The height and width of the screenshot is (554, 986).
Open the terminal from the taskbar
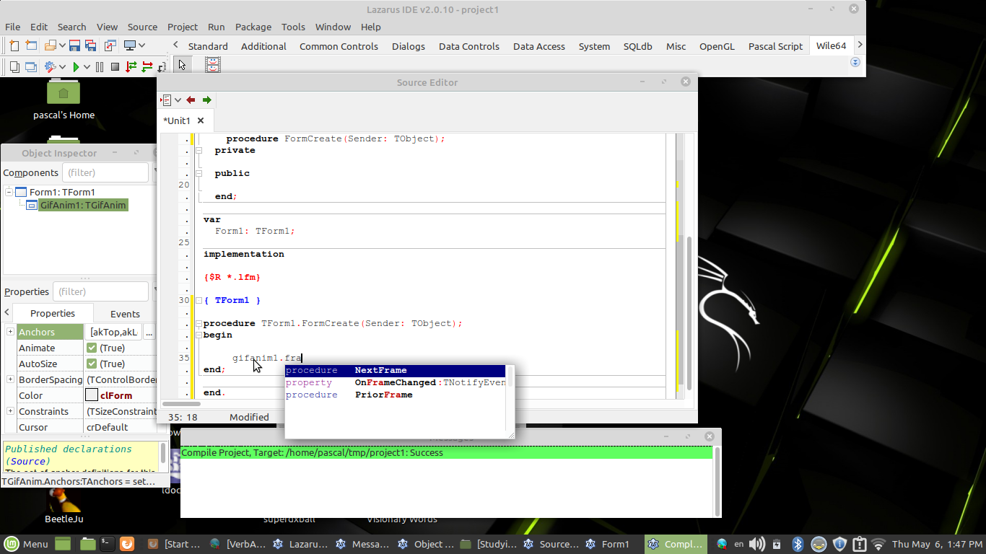(106, 544)
